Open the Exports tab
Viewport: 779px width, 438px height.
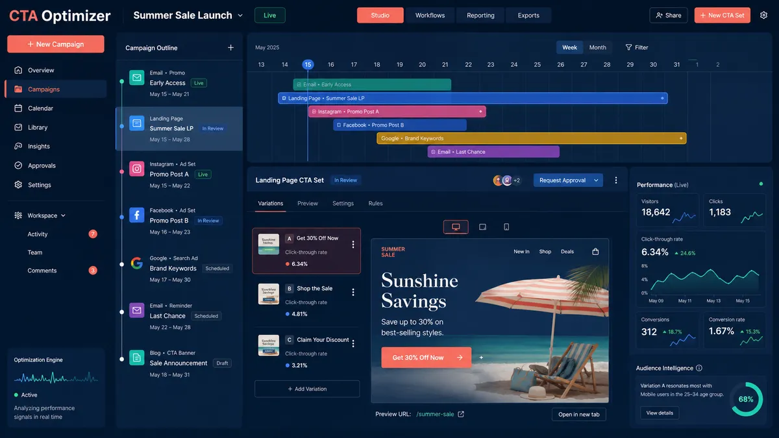528,16
